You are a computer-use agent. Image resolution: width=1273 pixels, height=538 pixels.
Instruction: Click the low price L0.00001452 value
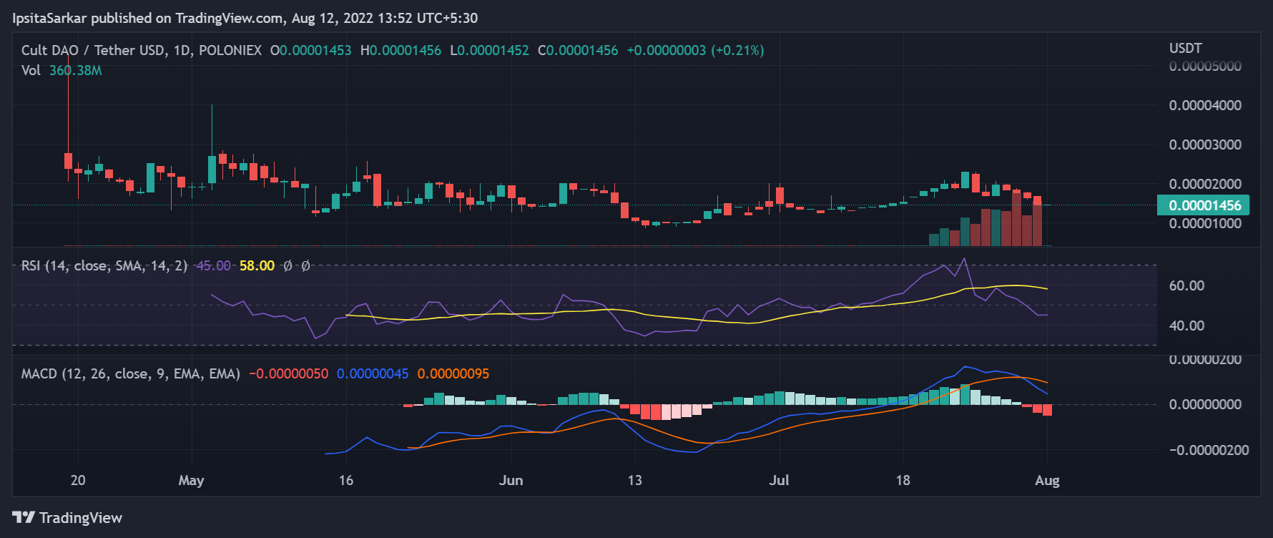coord(490,50)
